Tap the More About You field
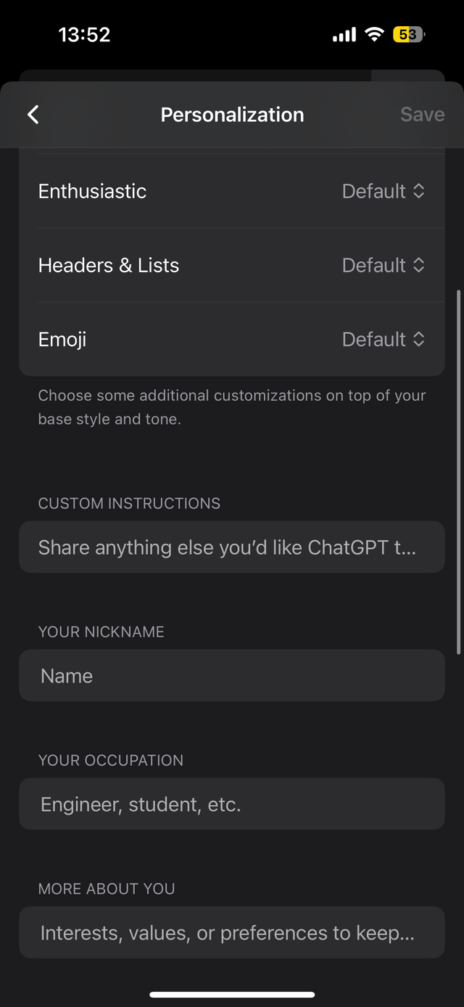Viewport: 464px width, 1007px height. (232, 932)
